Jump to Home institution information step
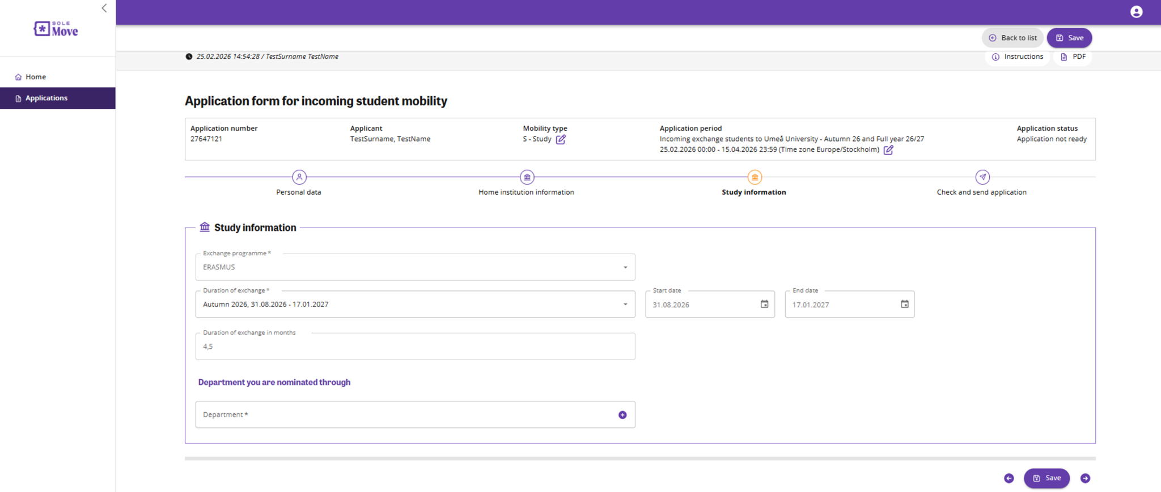Image resolution: width=1161 pixels, height=492 pixels. [527, 177]
